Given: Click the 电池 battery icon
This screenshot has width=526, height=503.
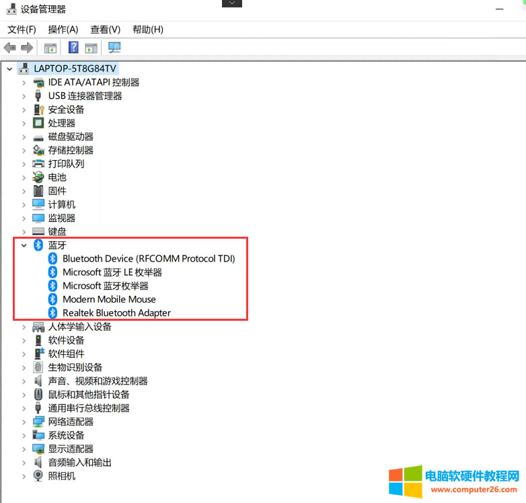Looking at the screenshot, I should click(38, 178).
